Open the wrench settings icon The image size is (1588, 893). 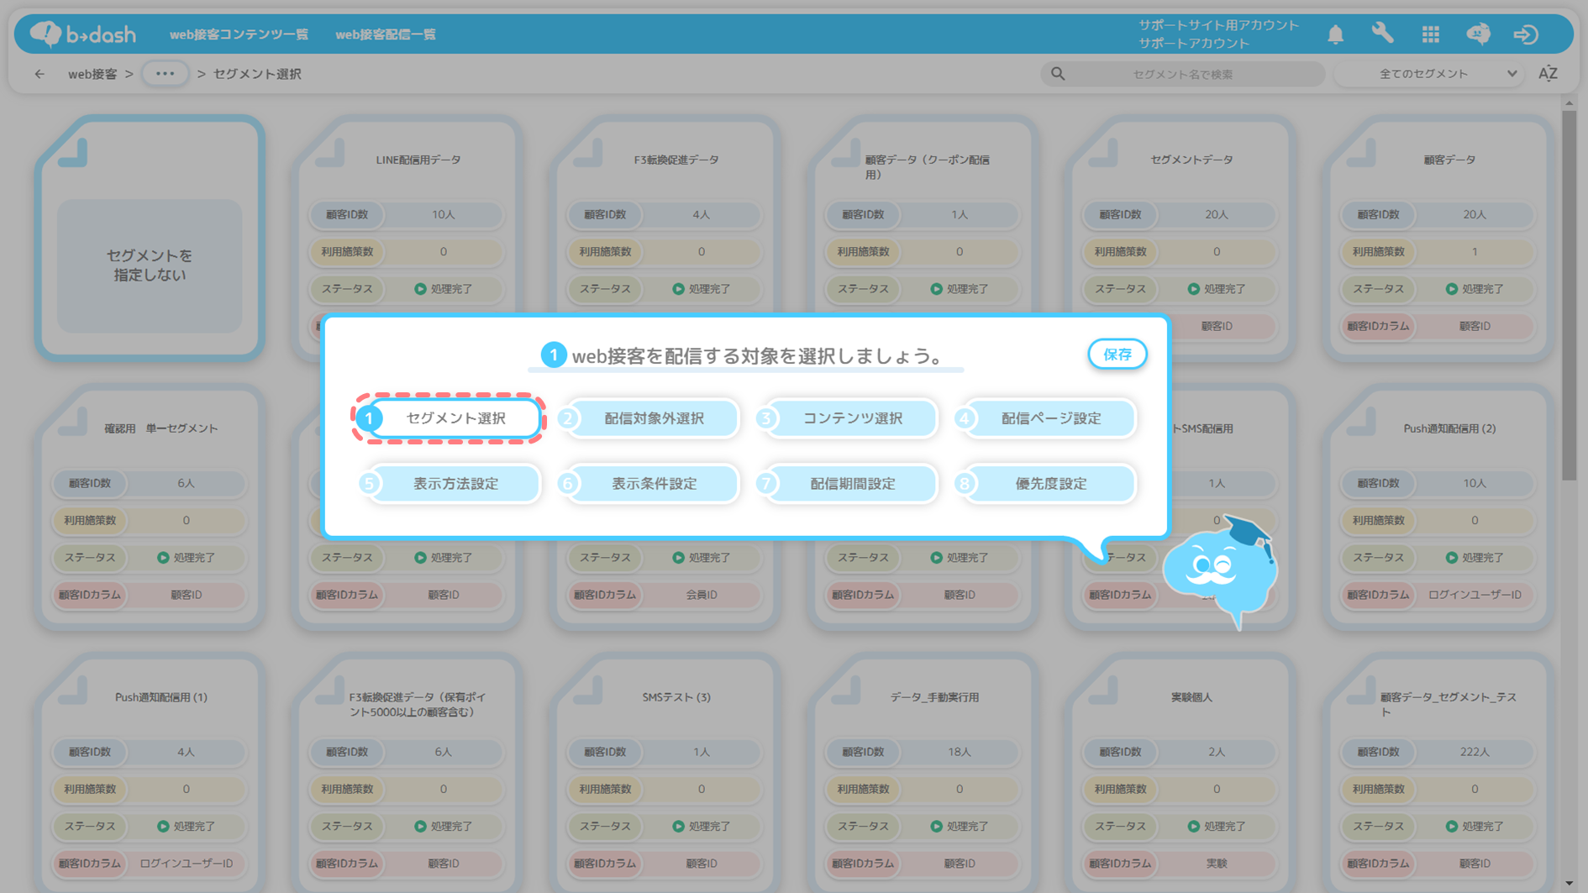click(1382, 34)
